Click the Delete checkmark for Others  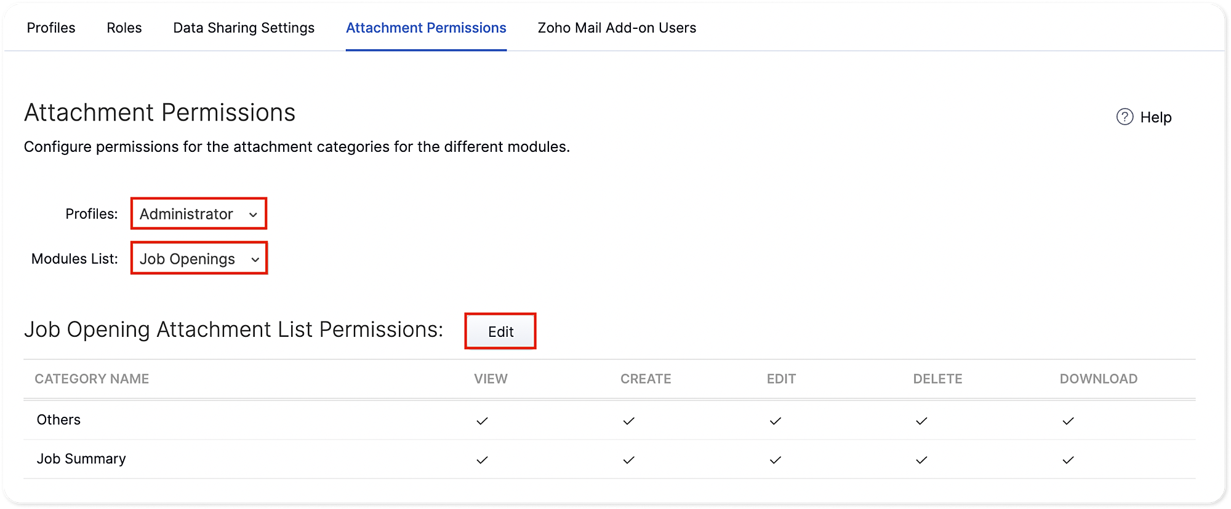[x=921, y=421]
